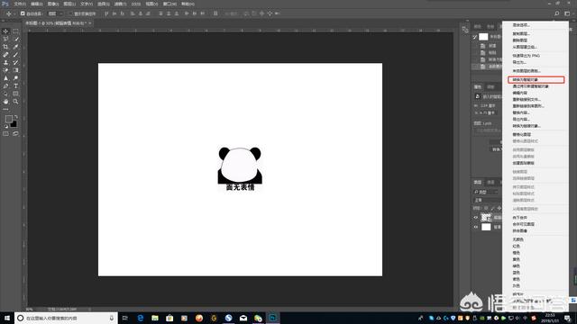Open the search icon in the options bar

point(557,13)
